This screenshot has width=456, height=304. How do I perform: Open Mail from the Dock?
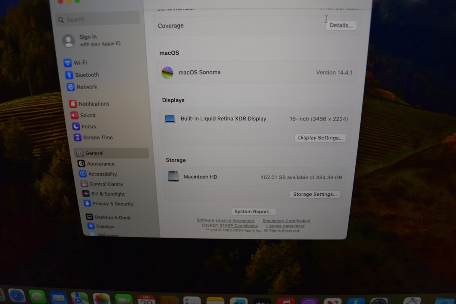tap(58, 298)
